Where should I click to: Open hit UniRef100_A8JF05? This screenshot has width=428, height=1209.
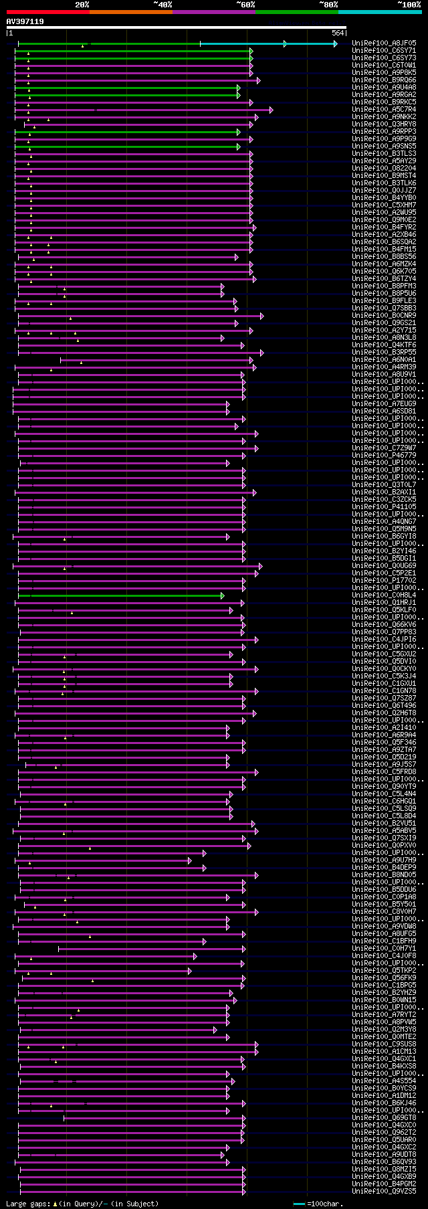384,43
